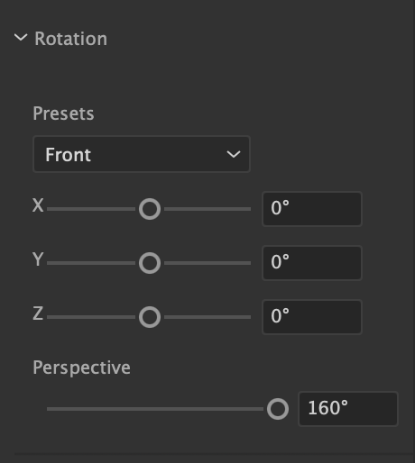Click Z slider track right of handle
415x463 pixels.
coord(207,317)
